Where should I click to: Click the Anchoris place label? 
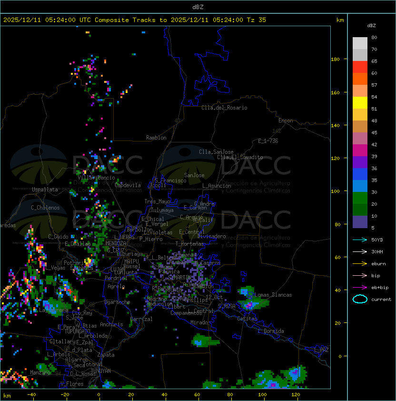(111, 324)
